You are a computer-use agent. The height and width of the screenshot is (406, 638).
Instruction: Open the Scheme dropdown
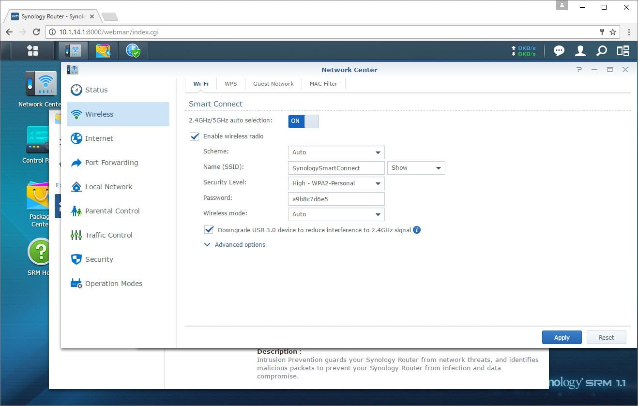tap(336, 152)
